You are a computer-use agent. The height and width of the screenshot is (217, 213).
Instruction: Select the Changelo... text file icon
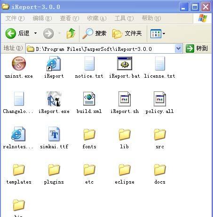point(19,99)
